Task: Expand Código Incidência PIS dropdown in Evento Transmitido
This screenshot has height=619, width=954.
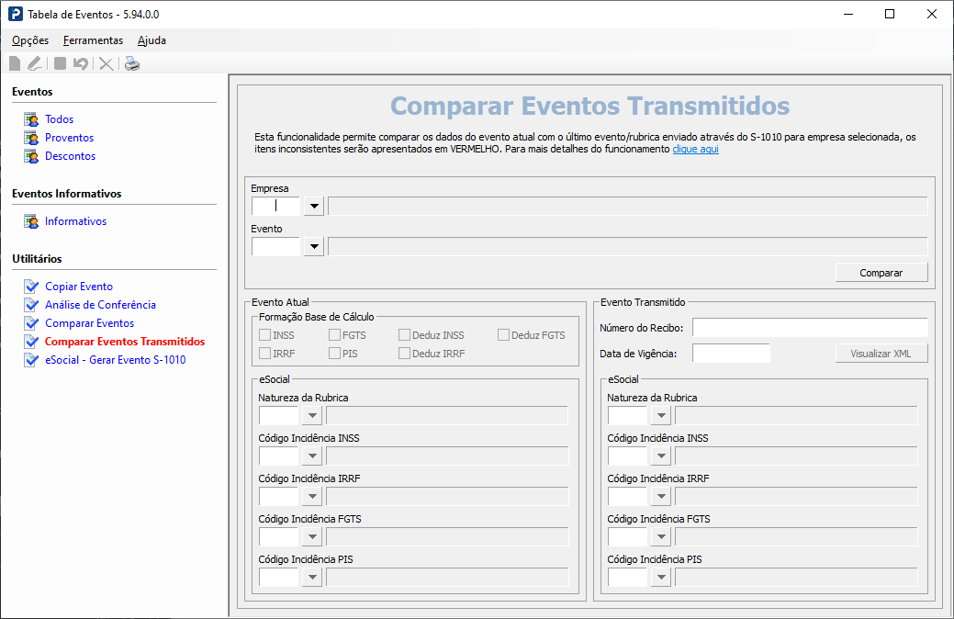Action: point(661,577)
